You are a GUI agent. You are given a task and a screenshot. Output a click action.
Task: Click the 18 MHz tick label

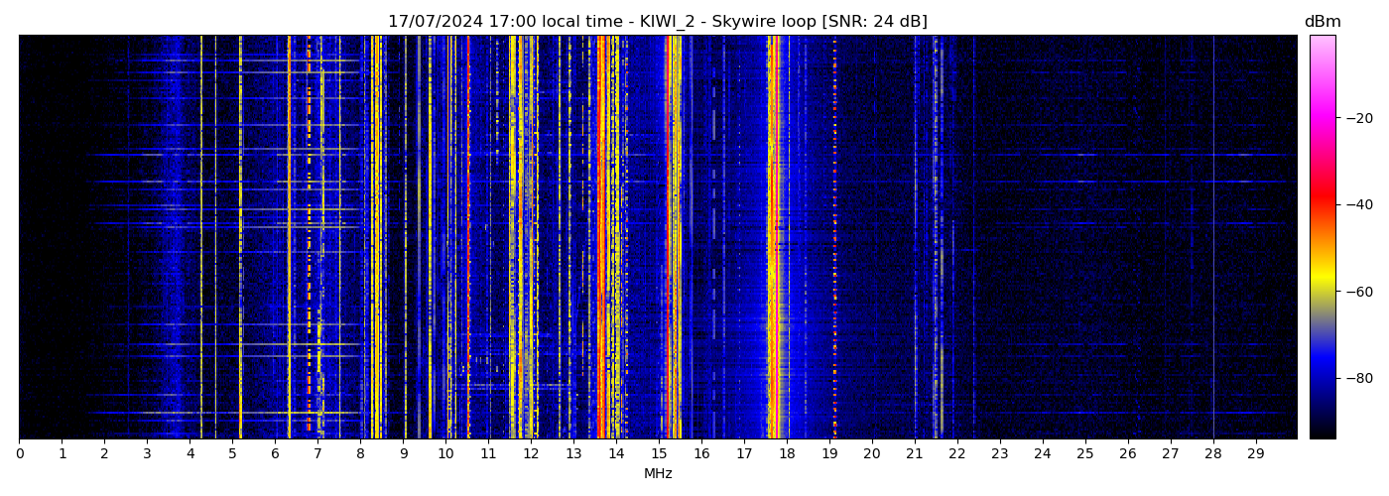point(787,453)
